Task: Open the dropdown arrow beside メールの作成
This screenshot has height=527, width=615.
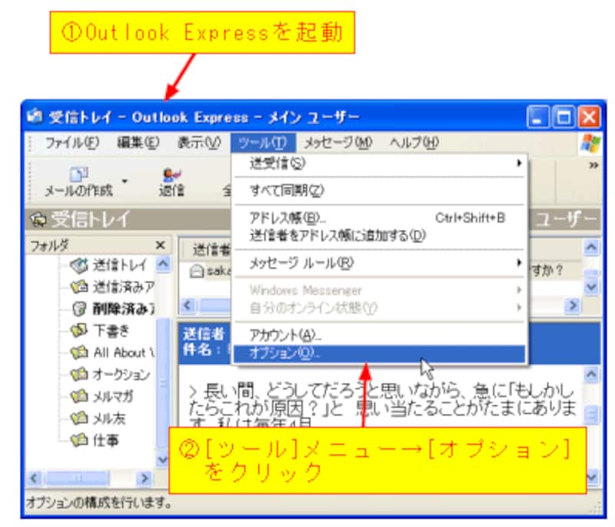Action: click(125, 182)
